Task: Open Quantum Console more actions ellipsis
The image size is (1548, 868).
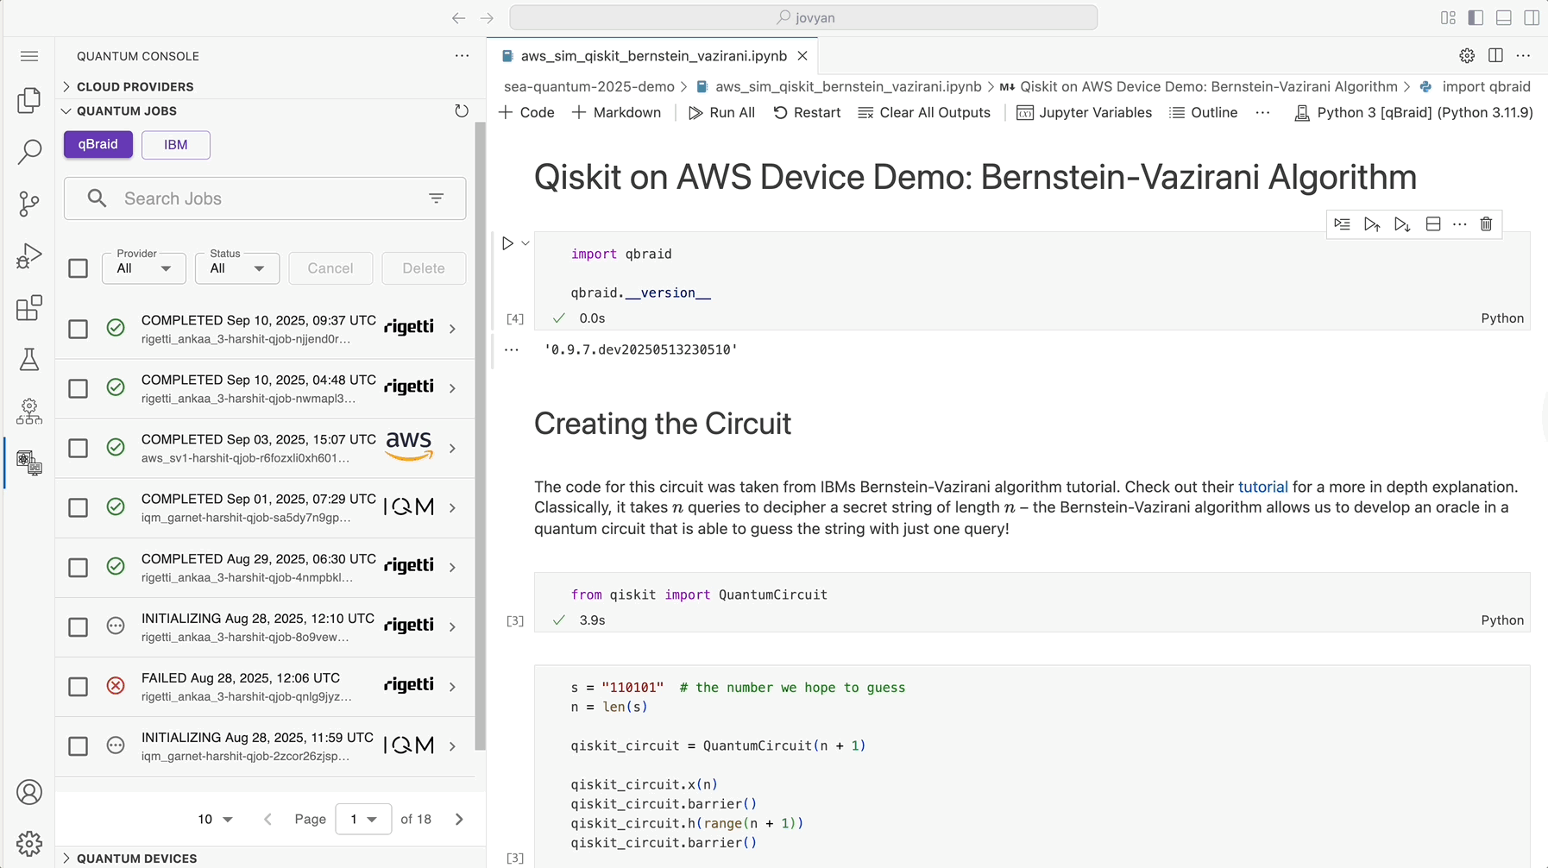Action: pos(463,56)
